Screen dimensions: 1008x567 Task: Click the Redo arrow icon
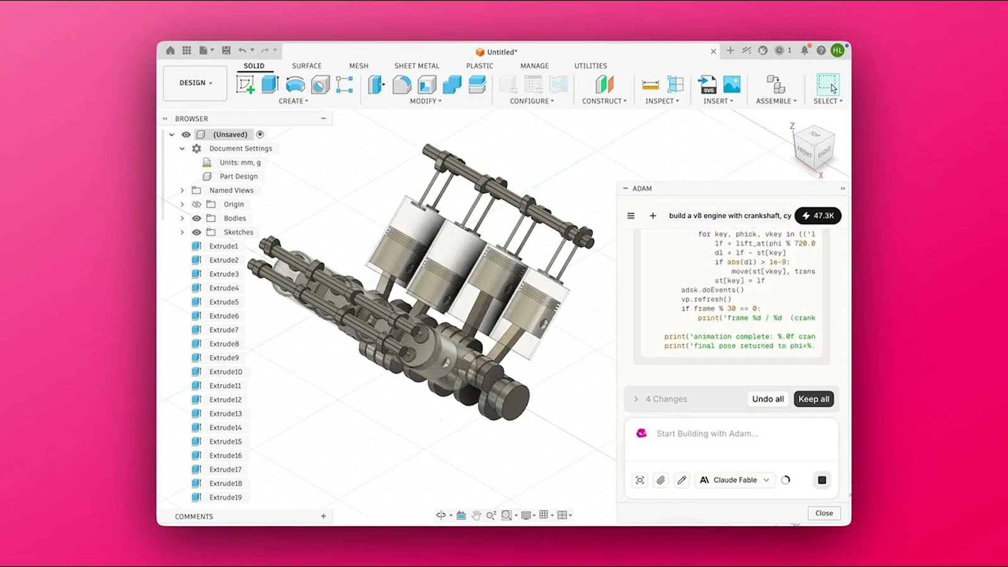[x=265, y=50]
